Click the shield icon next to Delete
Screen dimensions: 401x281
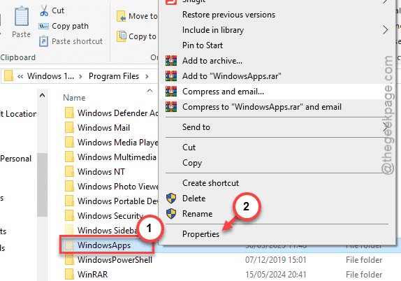point(171,199)
